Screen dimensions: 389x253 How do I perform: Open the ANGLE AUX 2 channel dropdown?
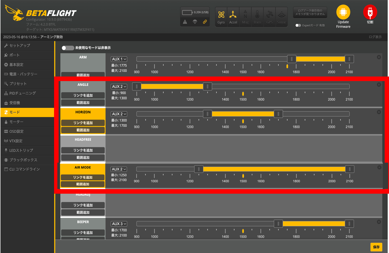tap(119, 87)
